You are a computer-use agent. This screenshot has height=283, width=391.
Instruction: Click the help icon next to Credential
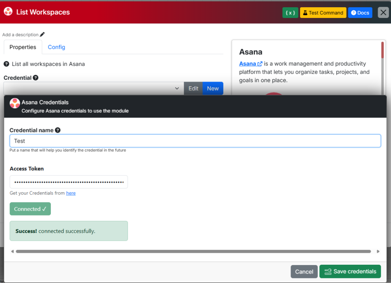coord(36,78)
